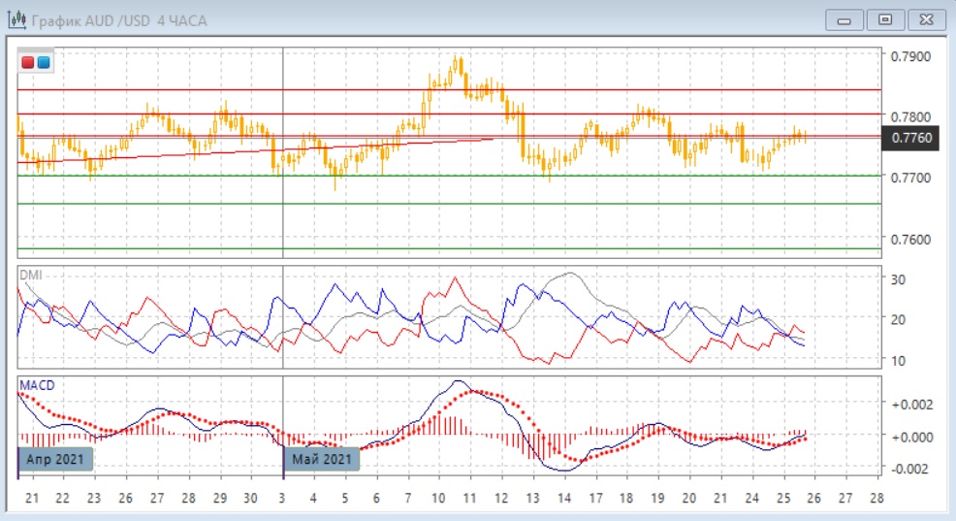Viewport: 956px width, 521px height.
Task: Click the blue square icon in chart corner
Action: coord(44,63)
